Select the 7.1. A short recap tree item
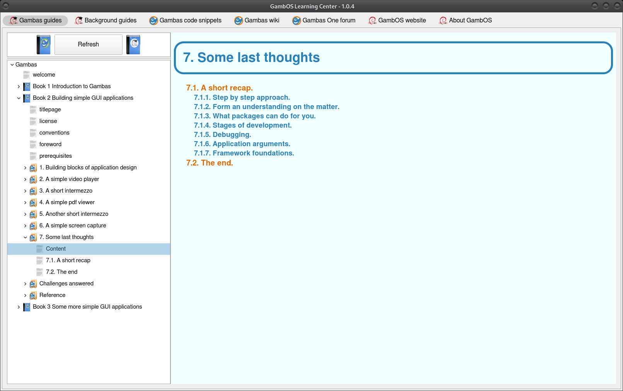 [x=68, y=260]
